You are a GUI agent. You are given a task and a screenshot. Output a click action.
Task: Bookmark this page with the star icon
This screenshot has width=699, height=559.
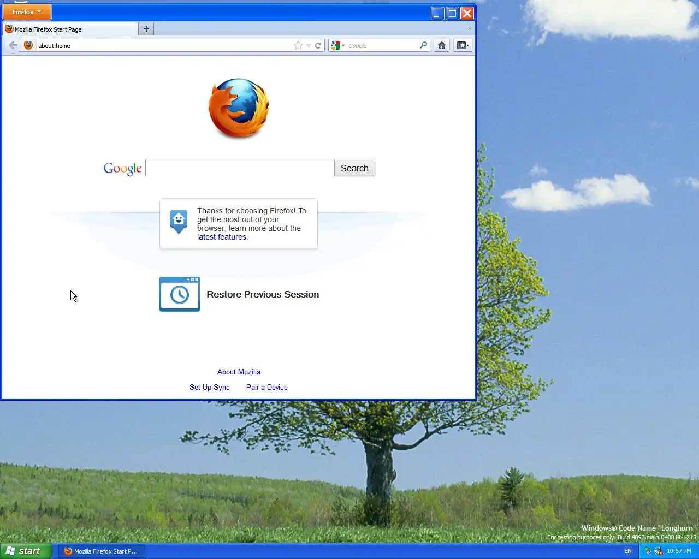(298, 46)
